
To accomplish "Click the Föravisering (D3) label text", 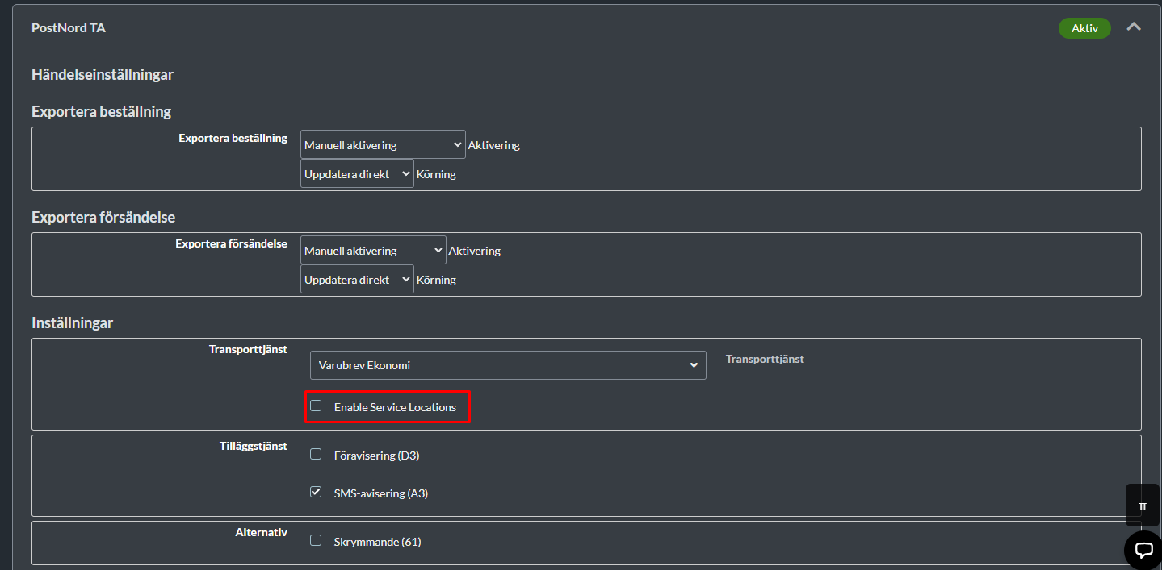I will tap(376, 456).
